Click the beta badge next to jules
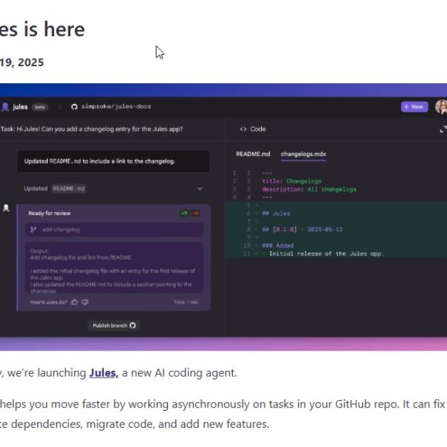Image resolution: width=447 pixels, height=447 pixels. 39,107
